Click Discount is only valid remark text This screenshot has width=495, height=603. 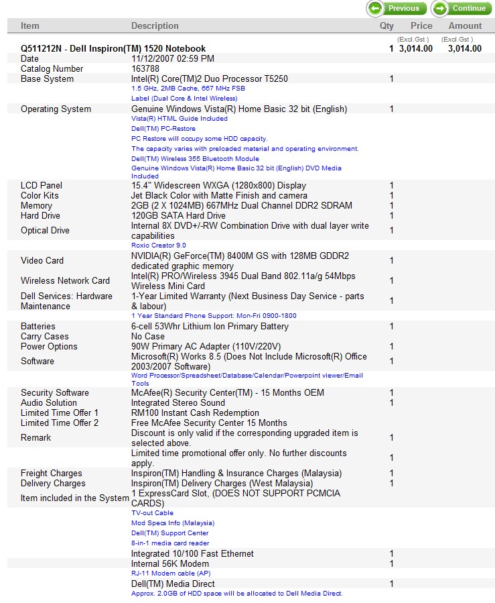[244, 437]
